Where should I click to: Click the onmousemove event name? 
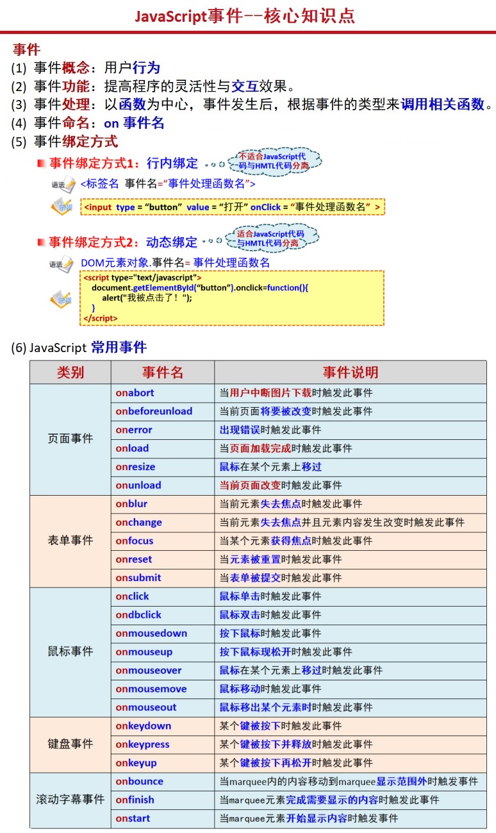151,689
